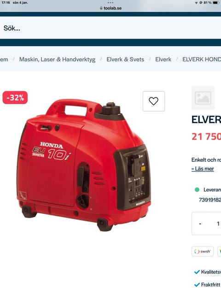Click the Läs mer link
221x295 pixels.
(x=203, y=169)
